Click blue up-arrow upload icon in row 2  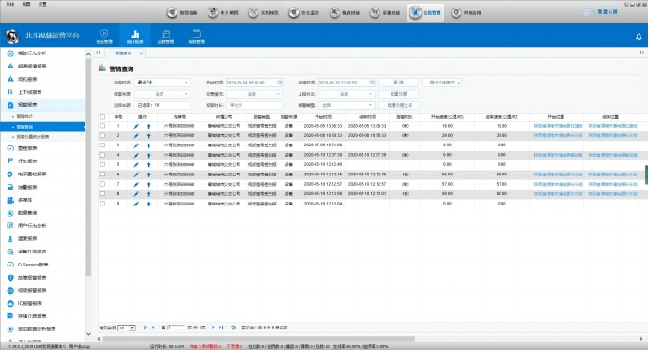[x=148, y=136]
